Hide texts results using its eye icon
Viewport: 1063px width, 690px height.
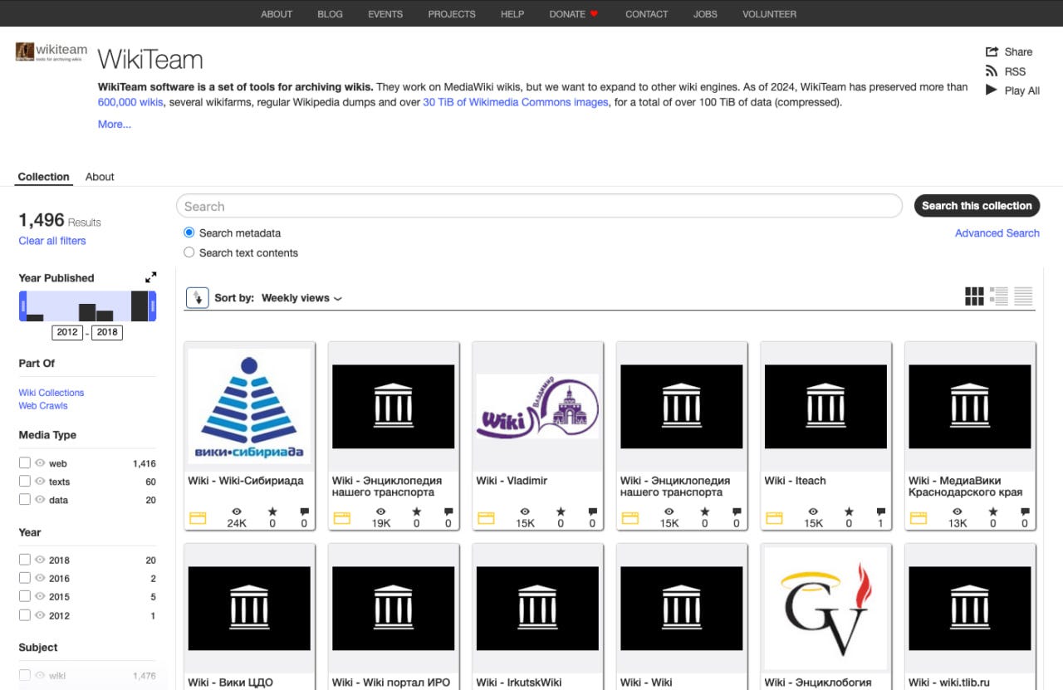click(40, 482)
